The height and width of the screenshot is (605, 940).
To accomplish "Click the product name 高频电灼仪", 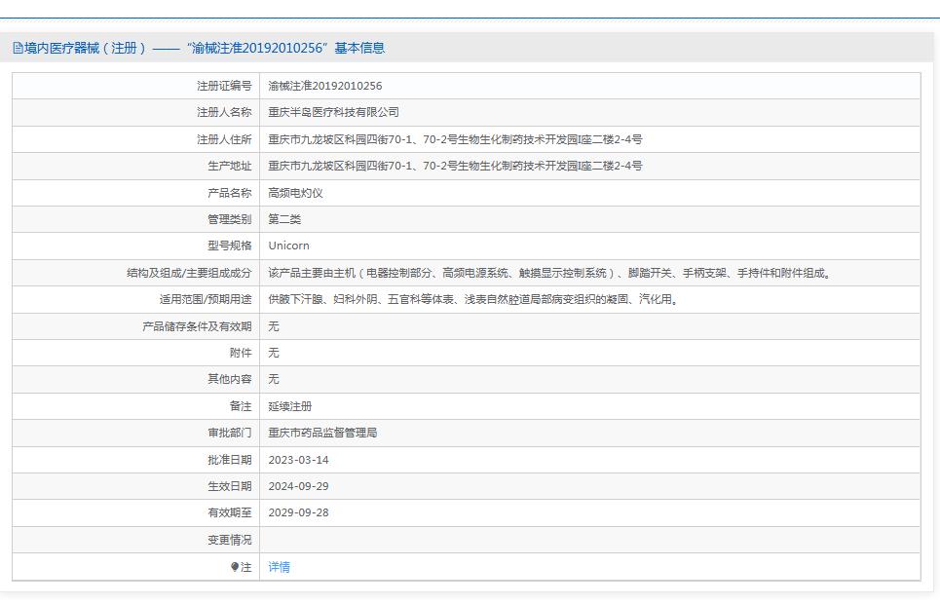I will (294, 192).
